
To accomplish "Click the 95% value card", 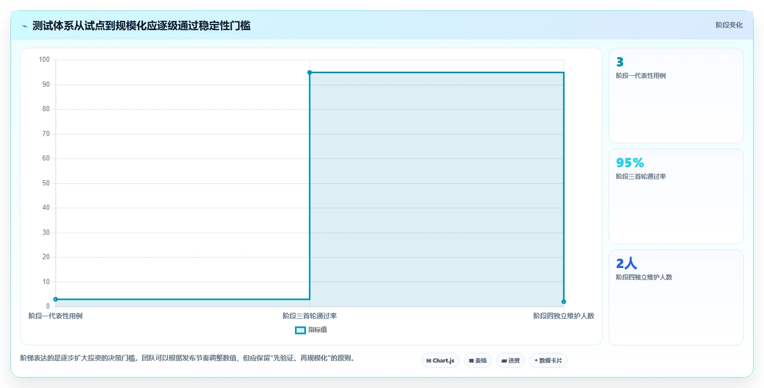I will 676,196.
